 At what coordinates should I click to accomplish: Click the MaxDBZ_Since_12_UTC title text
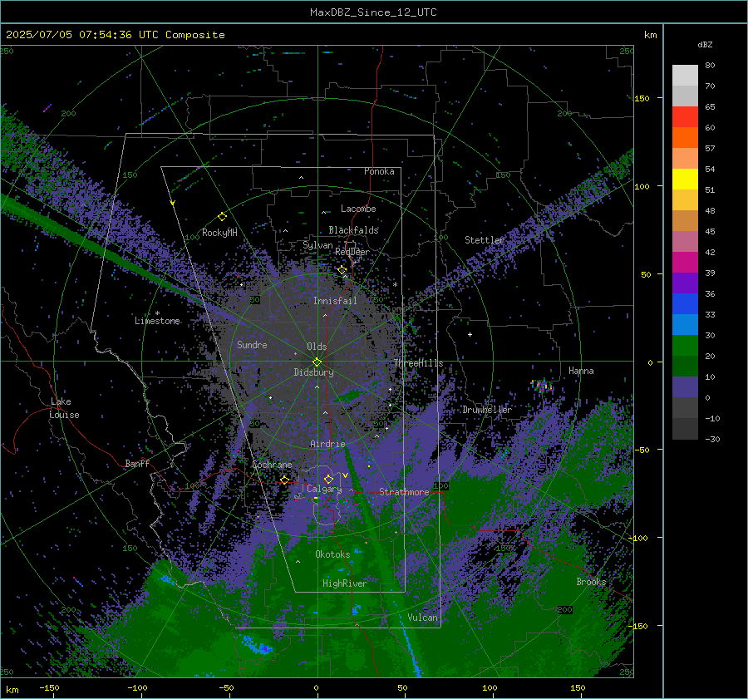point(373,12)
